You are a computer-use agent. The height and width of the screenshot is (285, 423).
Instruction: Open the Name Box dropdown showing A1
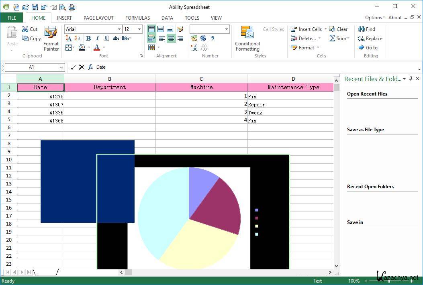(x=61, y=67)
